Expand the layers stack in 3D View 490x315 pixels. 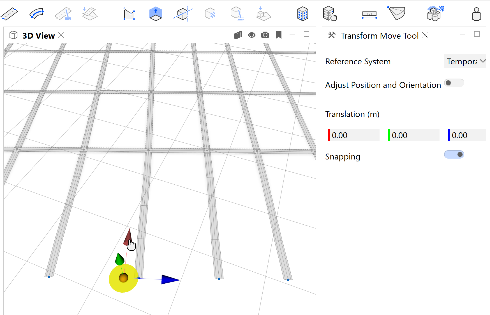[x=238, y=35]
